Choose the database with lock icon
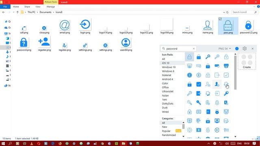 point(226,121)
